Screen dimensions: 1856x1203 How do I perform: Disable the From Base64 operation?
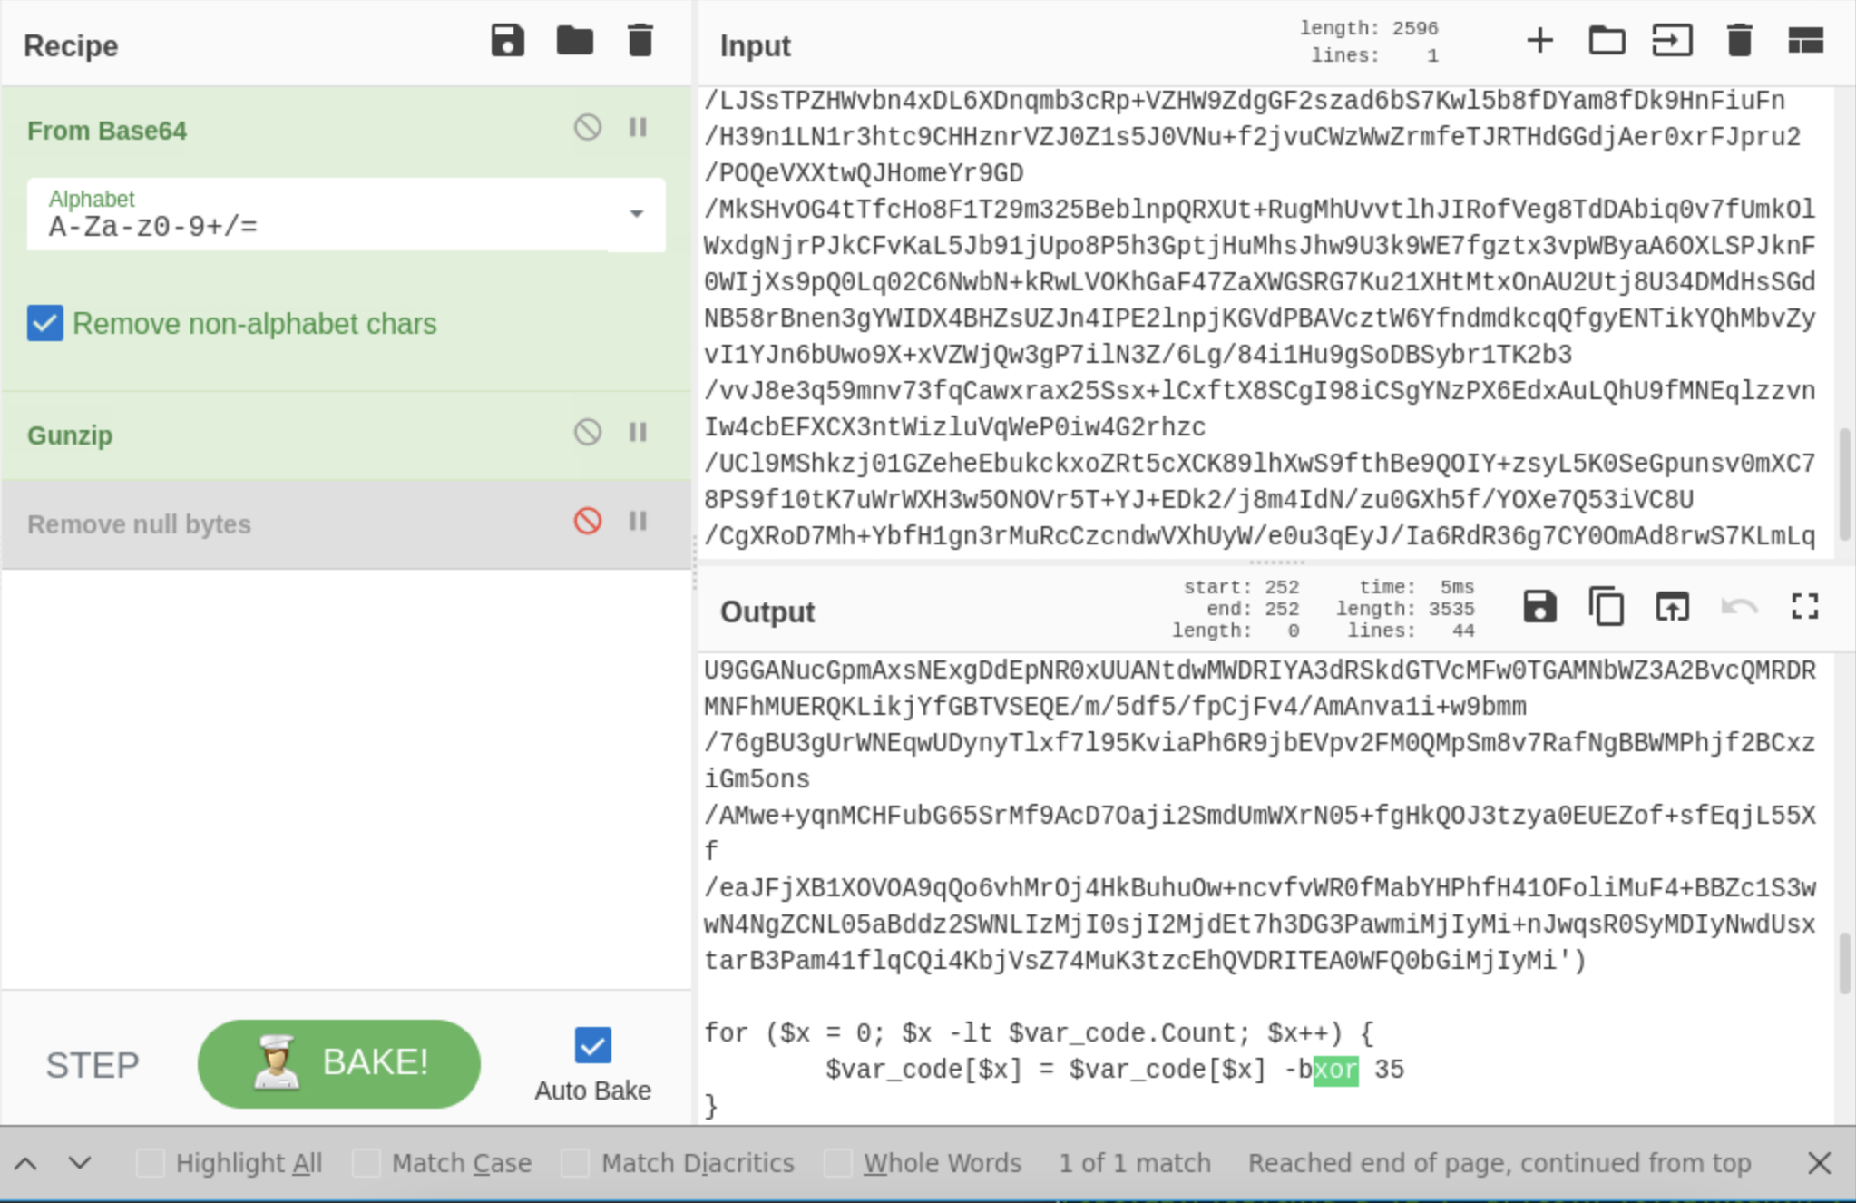[587, 128]
